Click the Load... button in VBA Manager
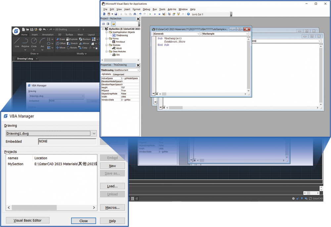The image size is (331, 227). [x=112, y=186]
